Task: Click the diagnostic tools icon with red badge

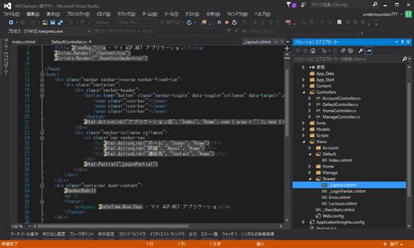Action: tap(289, 23)
